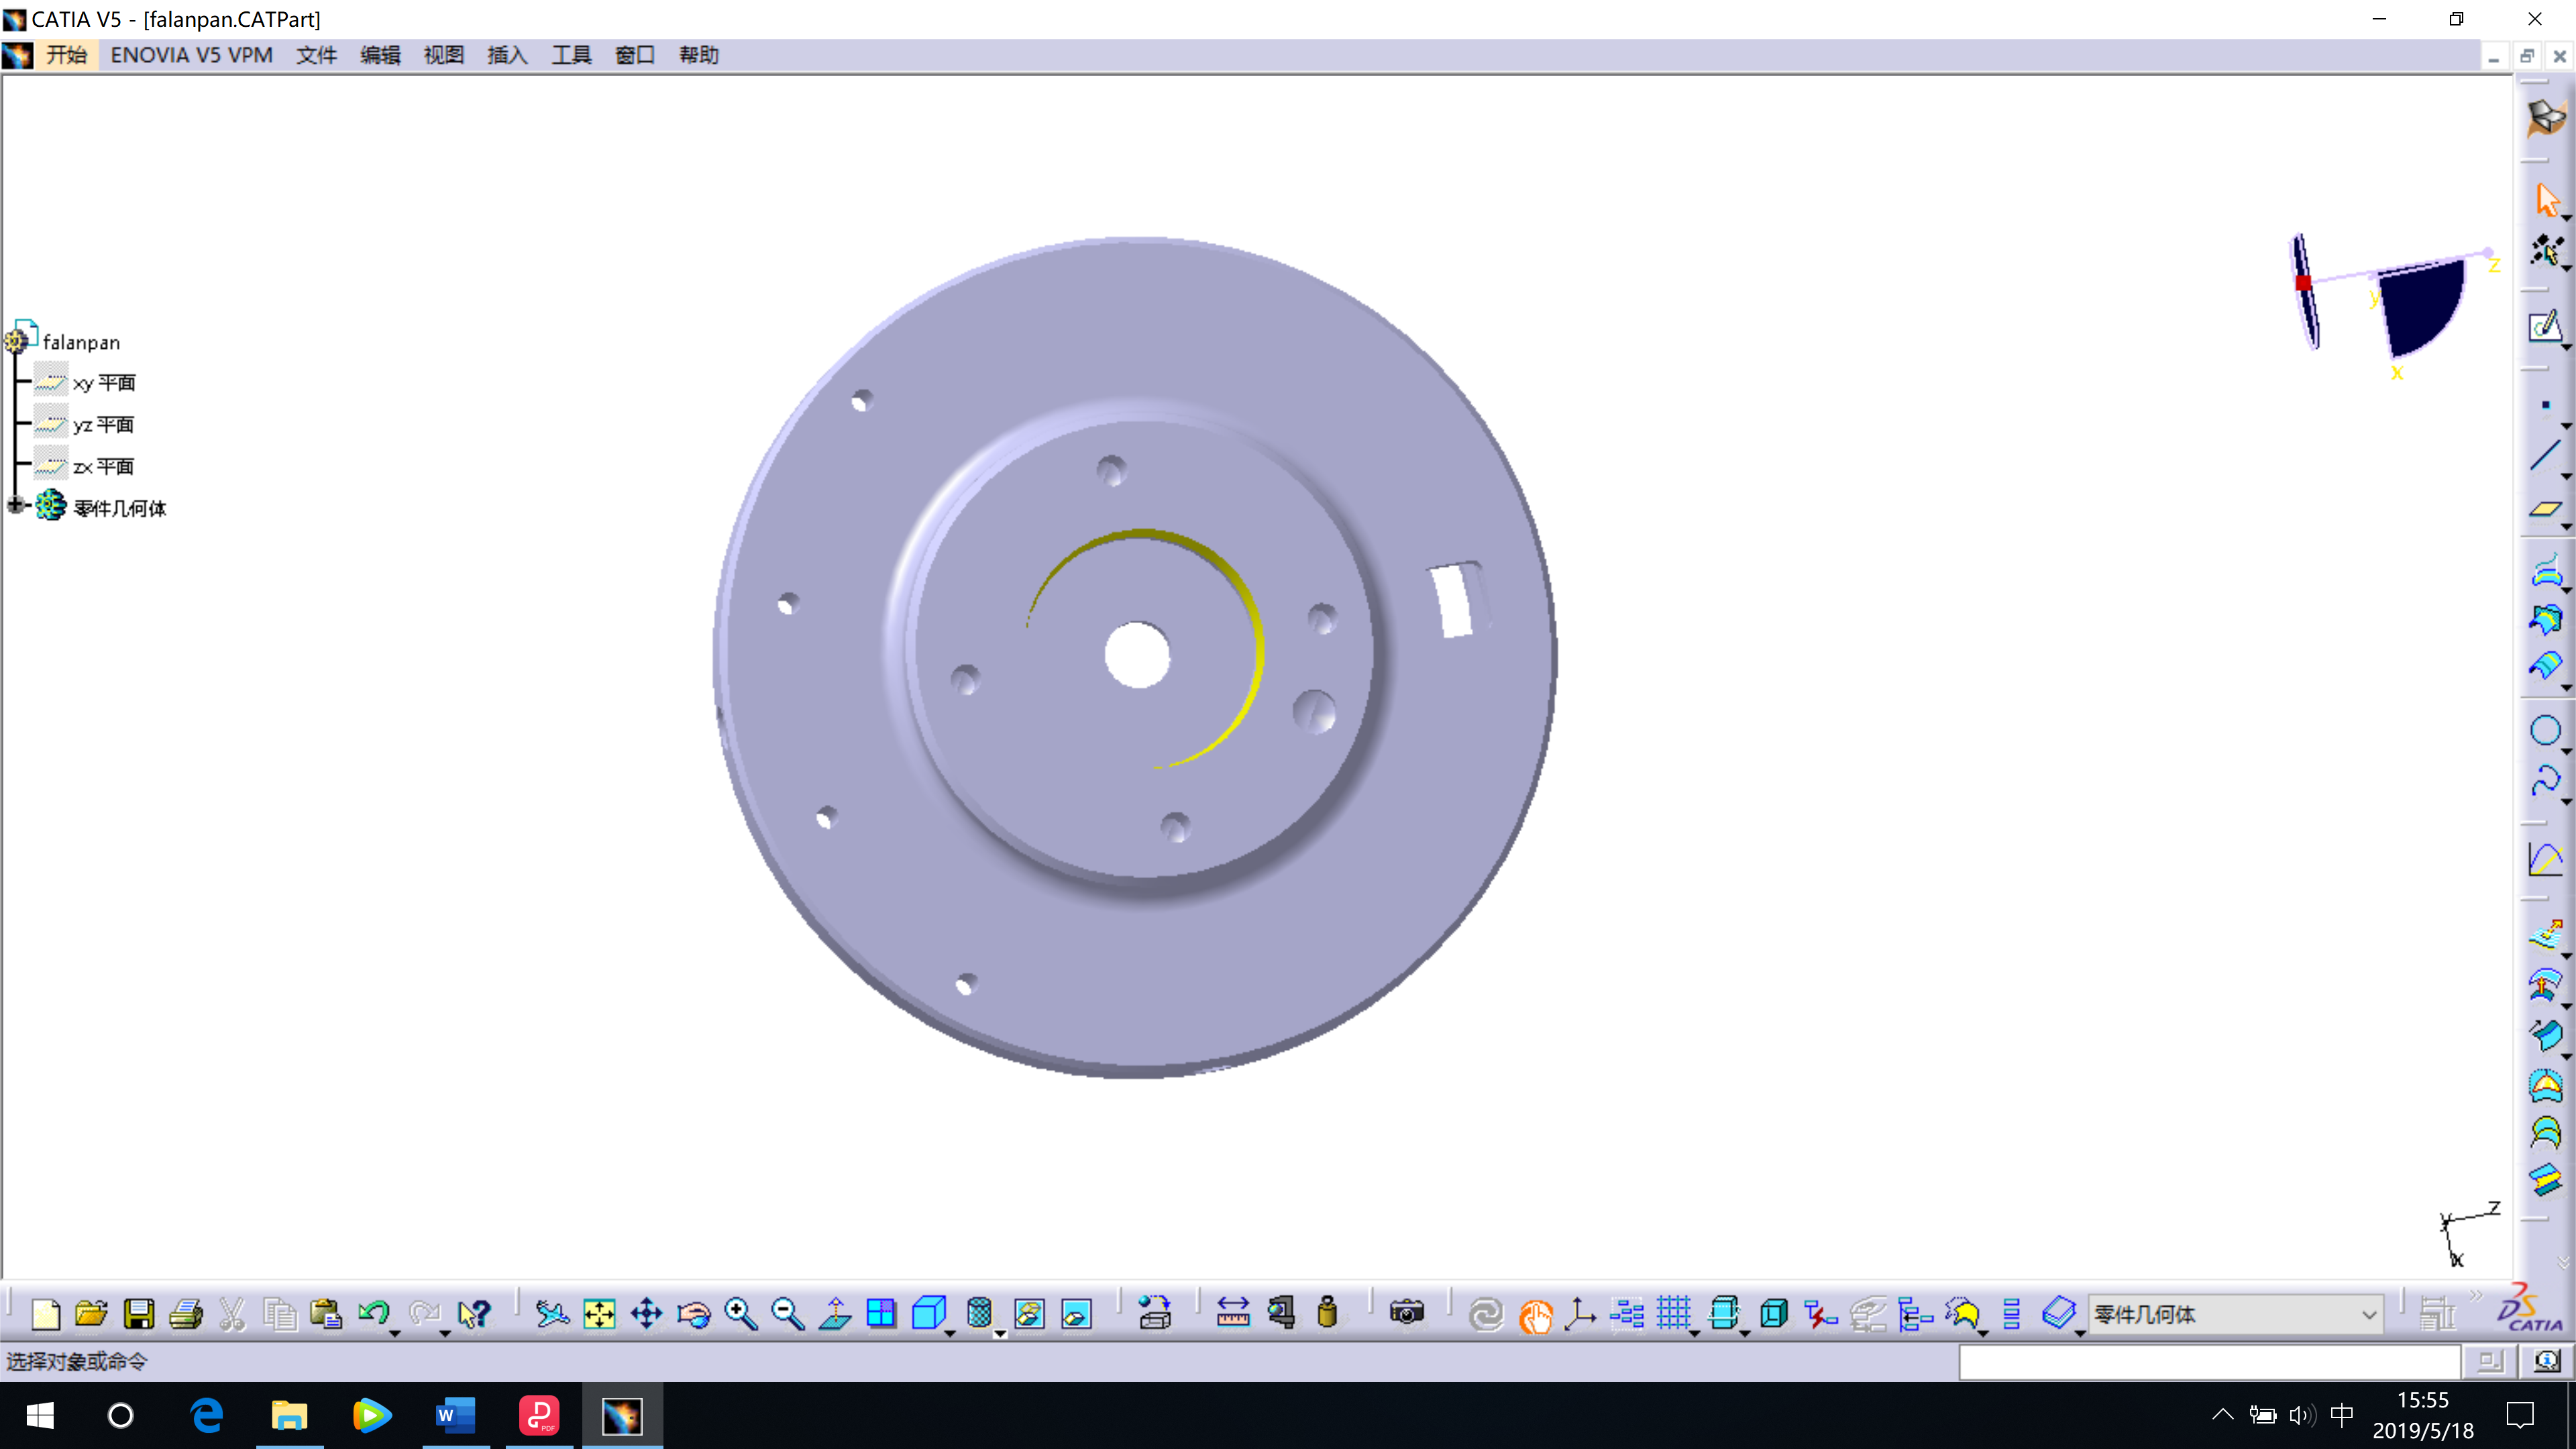Click the Zoom In magnifier icon

pyautogui.click(x=740, y=1313)
